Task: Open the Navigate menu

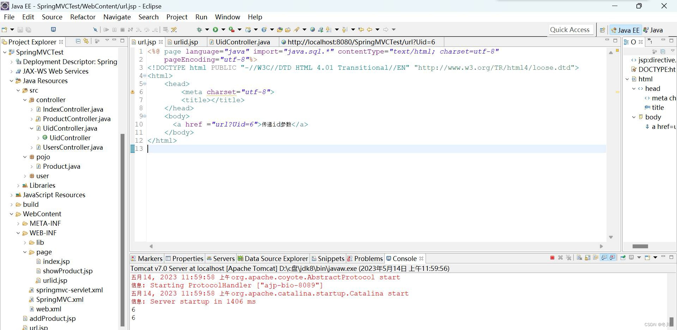Action: pyautogui.click(x=117, y=17)
